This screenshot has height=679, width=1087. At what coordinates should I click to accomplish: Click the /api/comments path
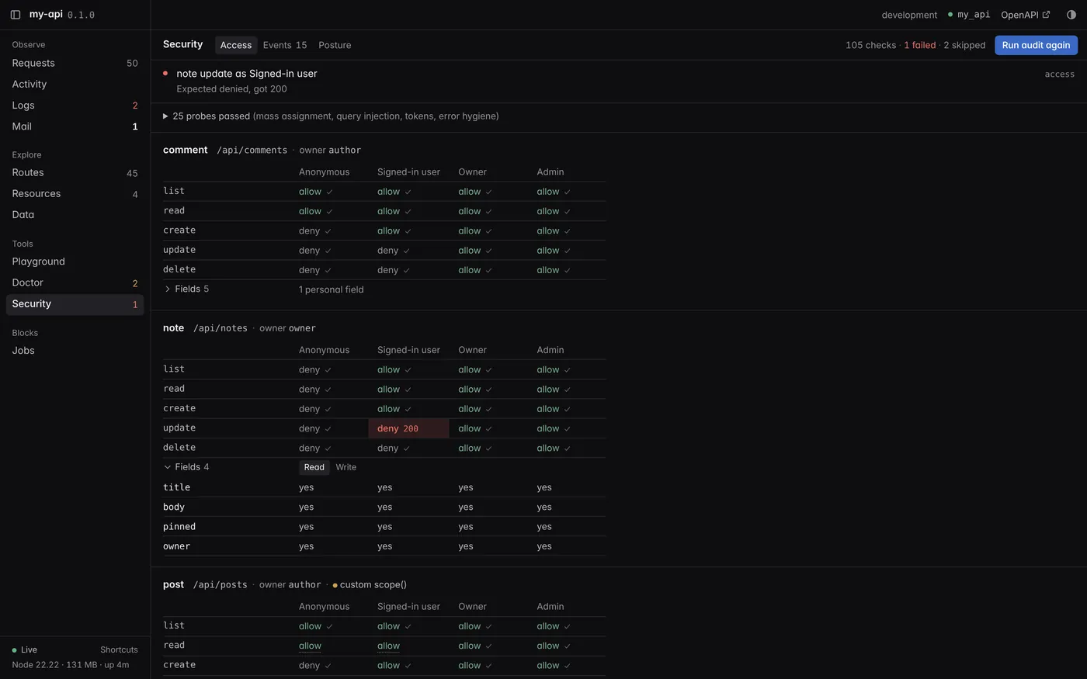(252, 151)
